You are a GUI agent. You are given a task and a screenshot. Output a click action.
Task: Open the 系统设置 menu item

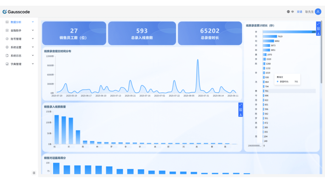[16, 47]
